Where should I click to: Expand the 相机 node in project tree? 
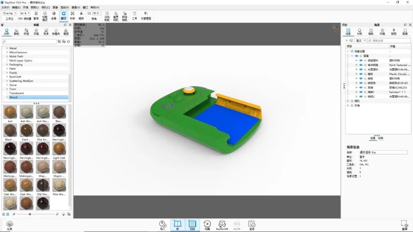click(348, 101)
